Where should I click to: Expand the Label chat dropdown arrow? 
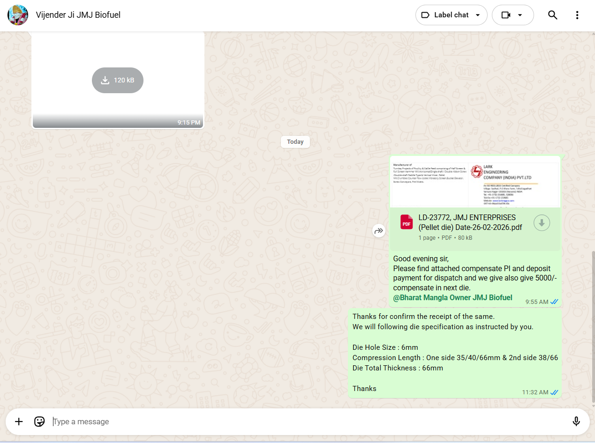tap(478, 15)
